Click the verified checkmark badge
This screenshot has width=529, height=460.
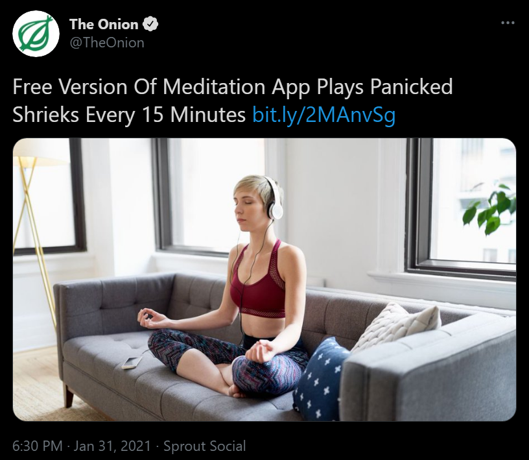tap(151, 24)
